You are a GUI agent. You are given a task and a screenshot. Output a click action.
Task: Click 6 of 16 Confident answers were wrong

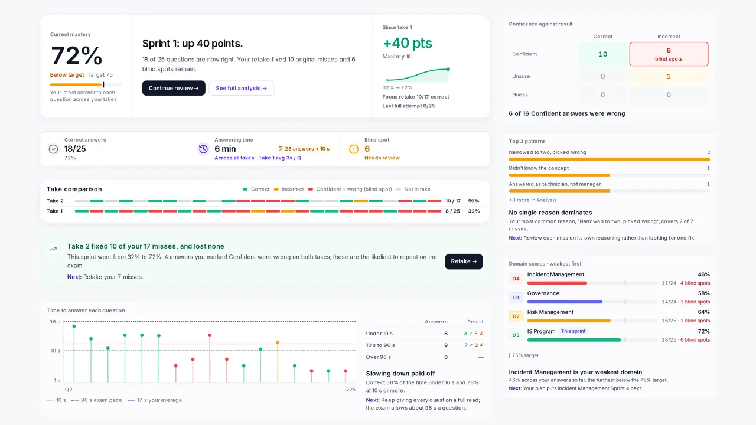tap(567, 114)
